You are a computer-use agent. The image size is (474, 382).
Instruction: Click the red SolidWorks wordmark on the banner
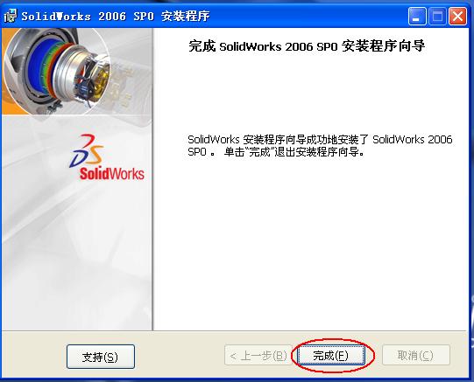click(111, 174)
